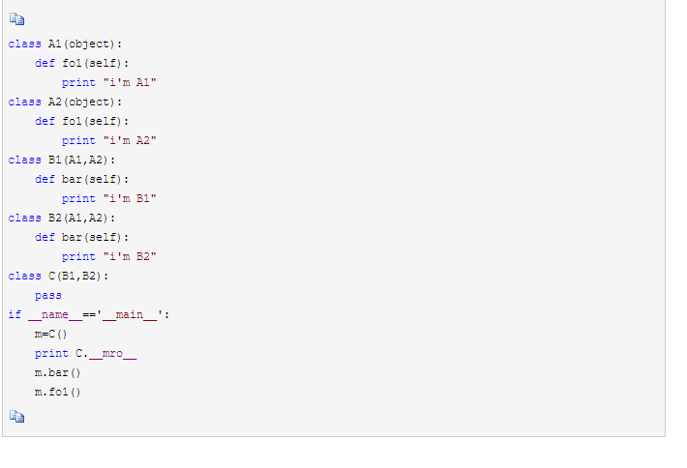Click the 'class A2(object):' line
Screen dimensions: 687x468
point(66,102)
